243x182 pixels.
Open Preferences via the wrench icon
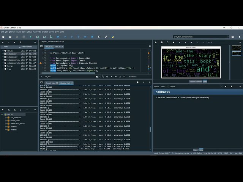tap(106, 37)
